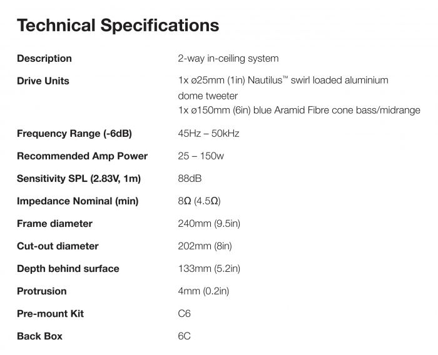
Task: Select the 2-way in-ceiling system text
Action: click(228, 59)
